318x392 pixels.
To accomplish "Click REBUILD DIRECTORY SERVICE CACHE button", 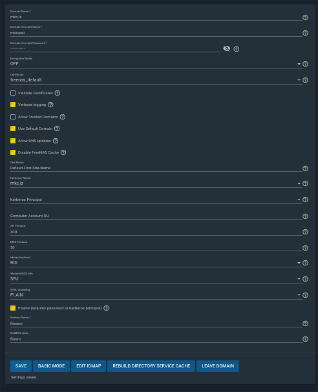I will [x=151, y=366].
